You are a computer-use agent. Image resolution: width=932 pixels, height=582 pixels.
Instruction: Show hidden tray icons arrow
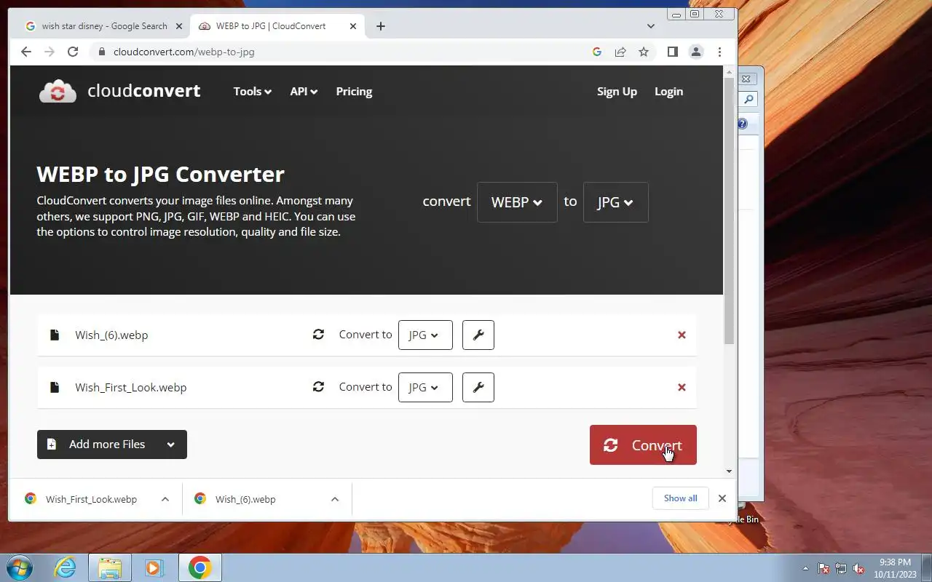coord(805,568)
